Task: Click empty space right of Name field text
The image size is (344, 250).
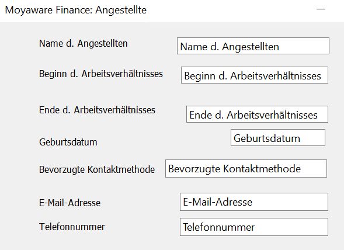Action: point(304,46)
